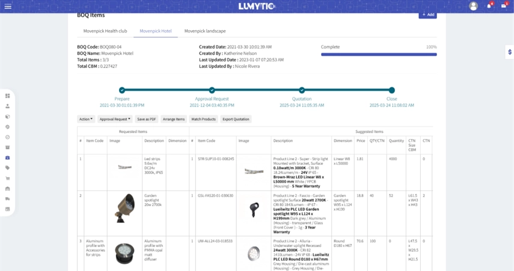This screenshot has height=271, width=514.
Task: Select the price tag icon in sidebar
Action: (8, 168)
